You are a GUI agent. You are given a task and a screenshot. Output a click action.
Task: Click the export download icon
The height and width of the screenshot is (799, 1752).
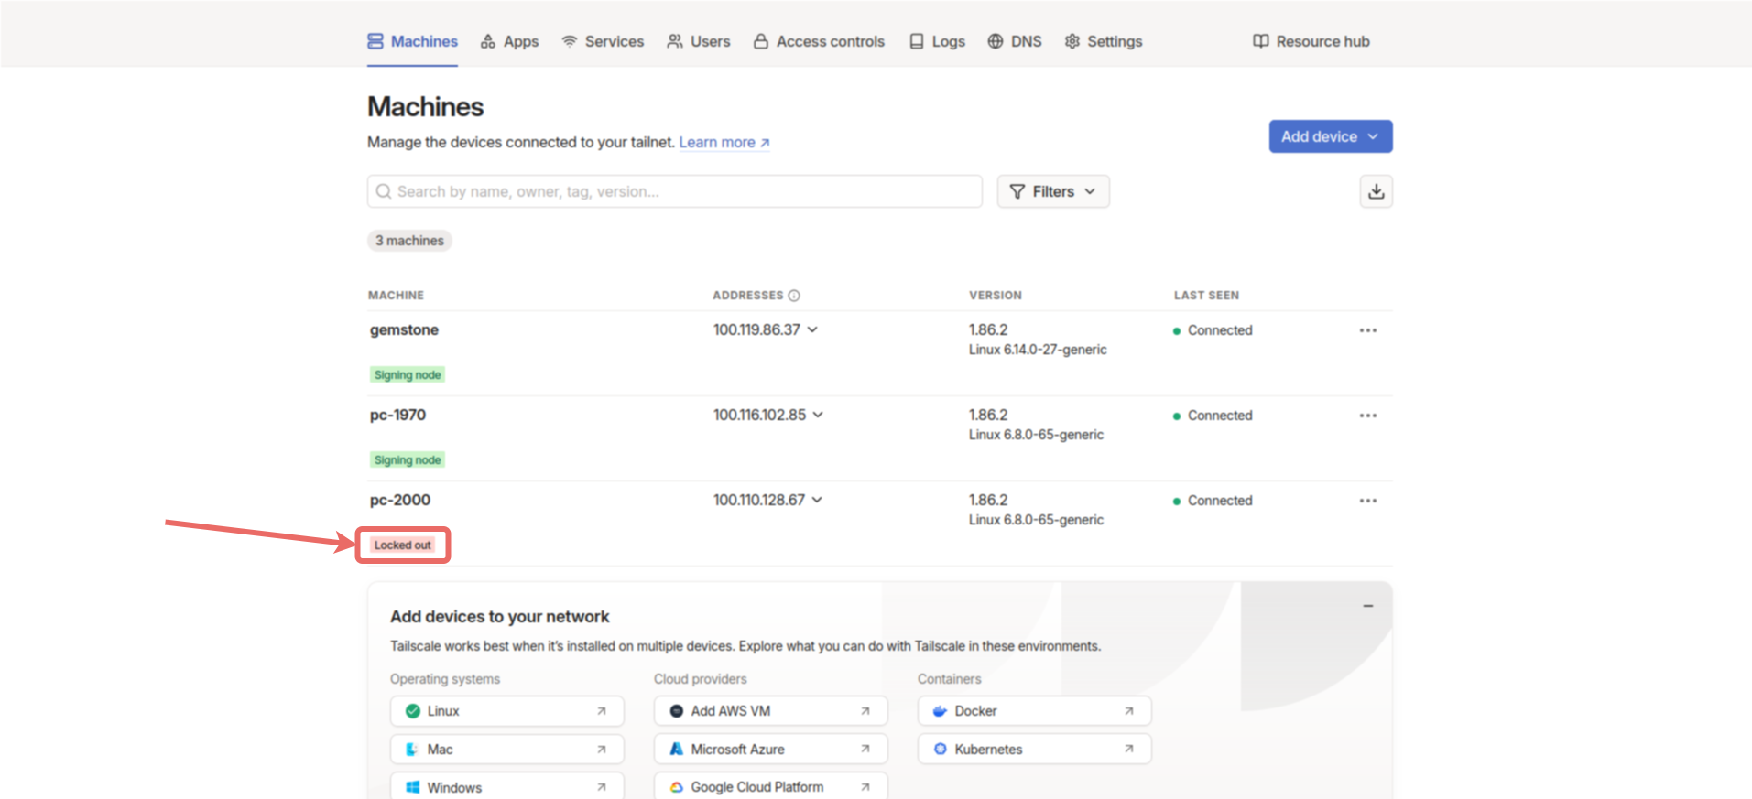tap(1376, 191)
